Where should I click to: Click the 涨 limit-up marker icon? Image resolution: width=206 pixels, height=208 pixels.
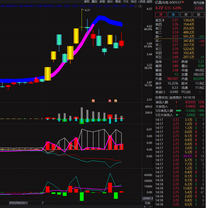(110, 101)
